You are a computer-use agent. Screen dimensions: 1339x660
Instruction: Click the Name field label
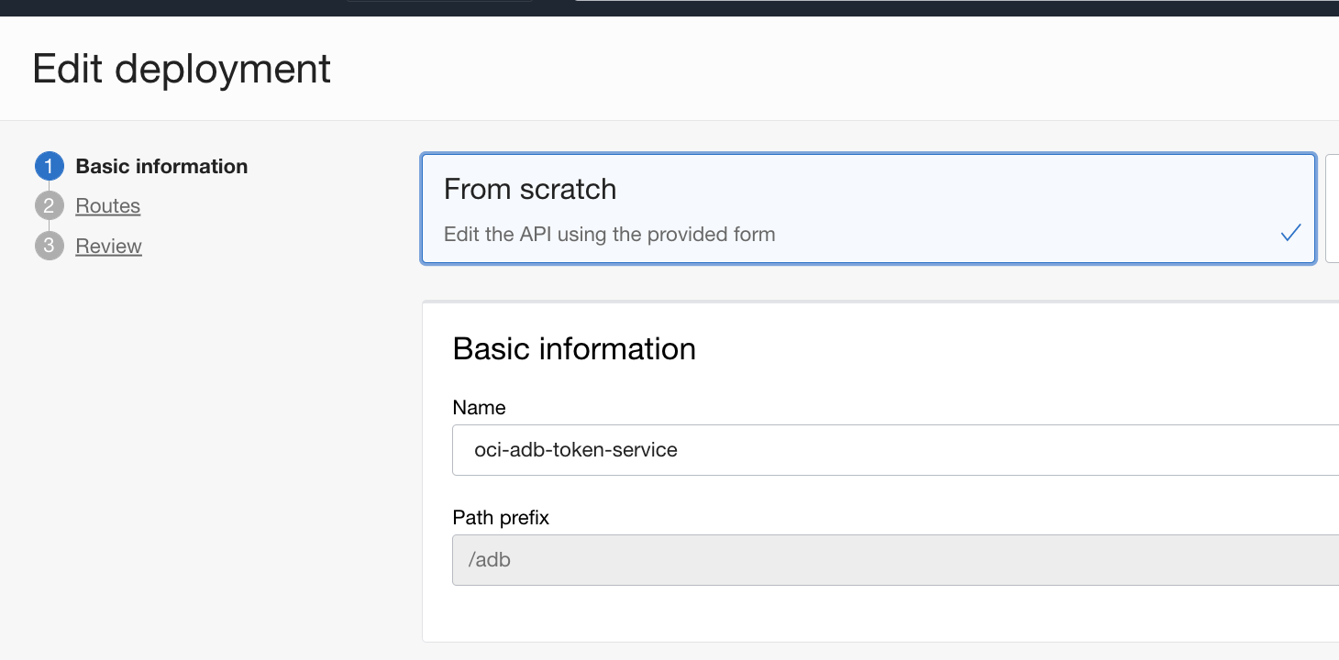click(479, 407)
